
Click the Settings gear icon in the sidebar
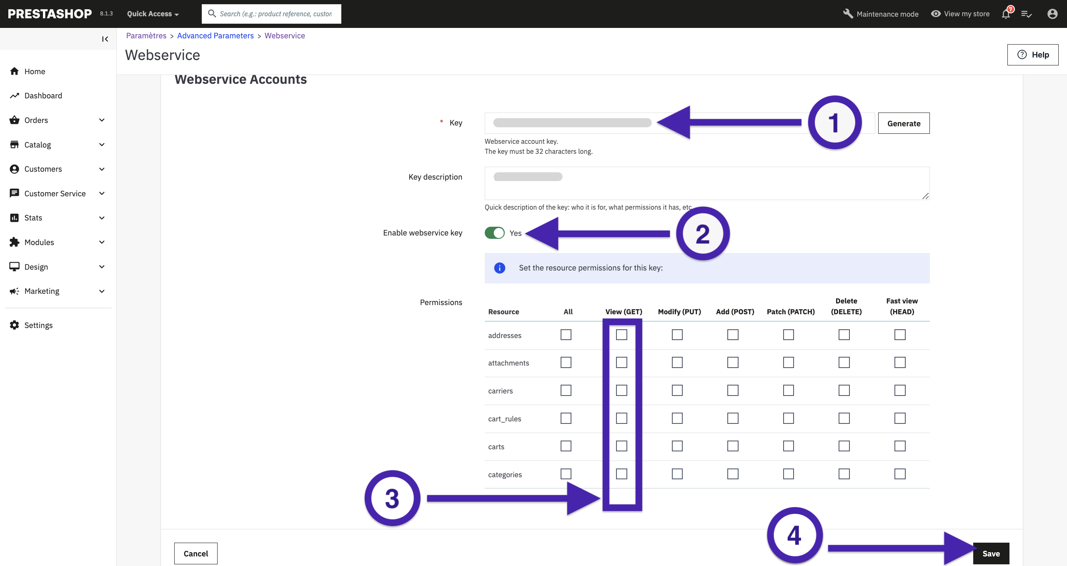tap(15, 325)
